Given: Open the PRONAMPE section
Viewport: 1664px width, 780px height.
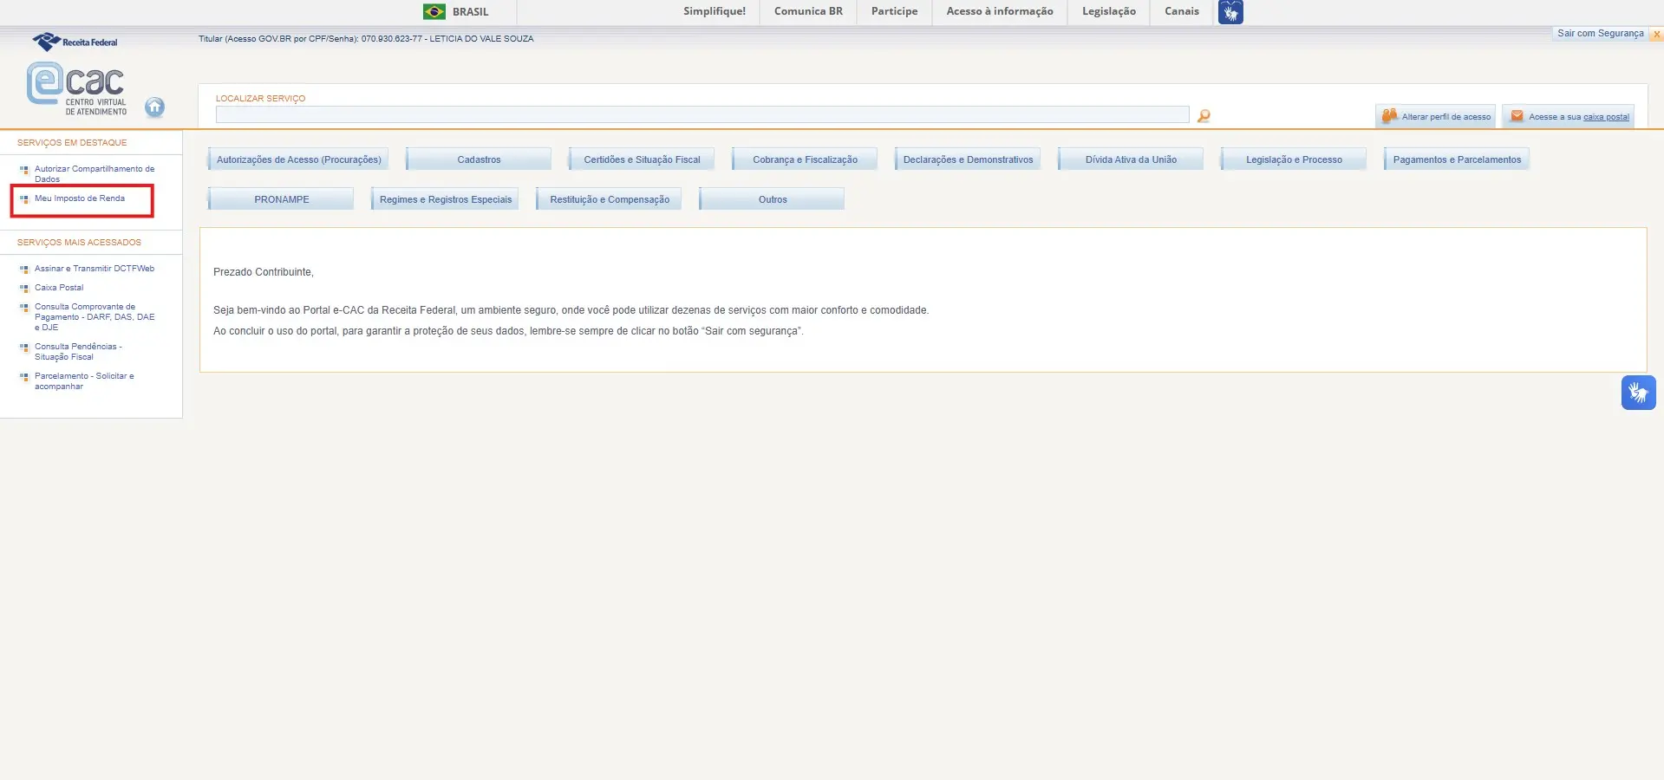Looking at the screenshot, I should [x=280, y=198].
